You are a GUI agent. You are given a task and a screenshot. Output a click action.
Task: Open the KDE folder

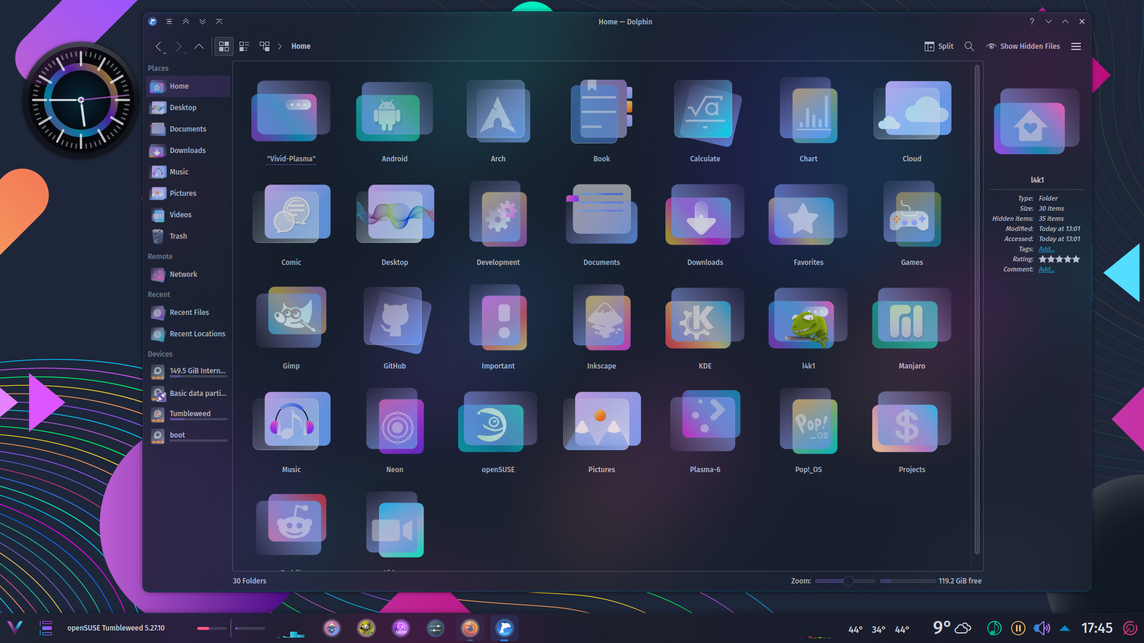click(x=705, y=329)
